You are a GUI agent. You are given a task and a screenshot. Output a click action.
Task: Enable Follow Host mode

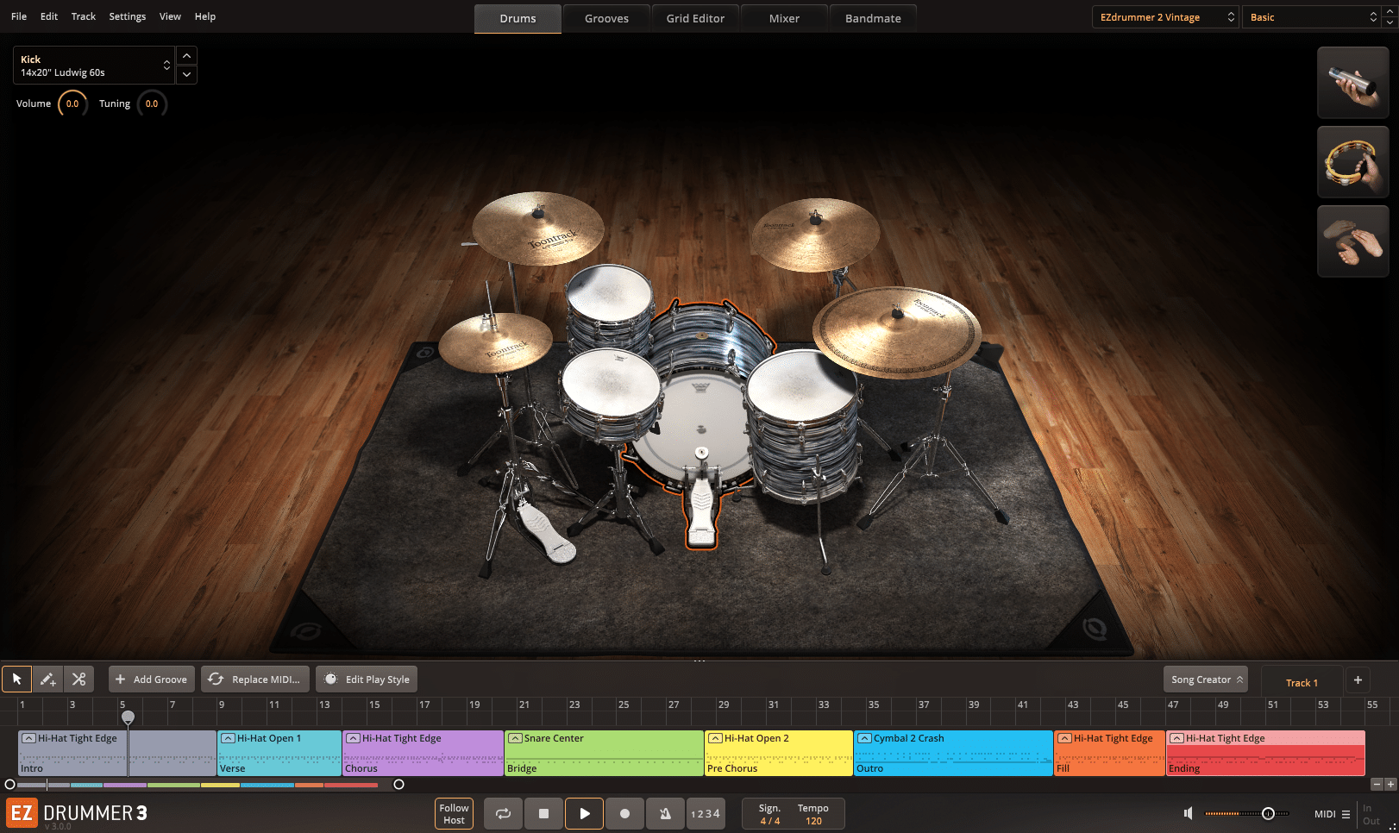(454, 813)
